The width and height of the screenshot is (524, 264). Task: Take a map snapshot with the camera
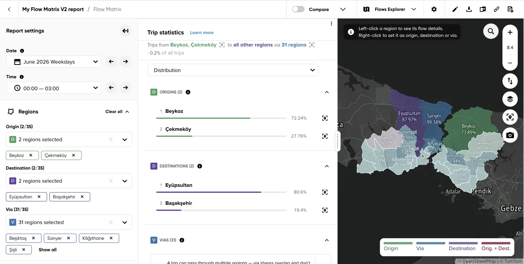click(510, 135)
